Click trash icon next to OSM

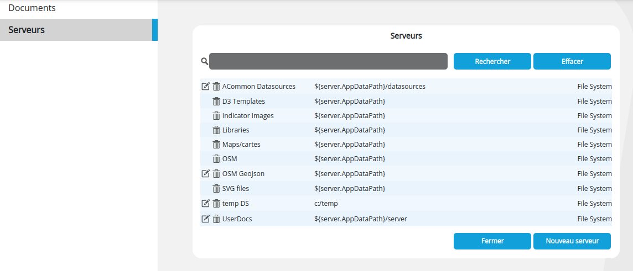click(216, 159)
